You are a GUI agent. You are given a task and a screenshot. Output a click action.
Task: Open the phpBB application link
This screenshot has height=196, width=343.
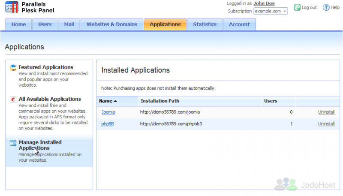pos(108,124)
